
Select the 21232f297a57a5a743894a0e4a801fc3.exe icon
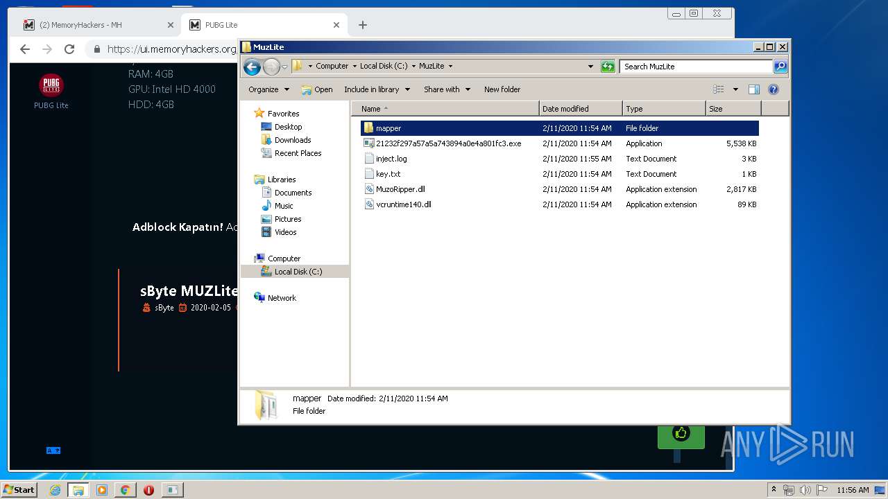click(x=369, y=143)
